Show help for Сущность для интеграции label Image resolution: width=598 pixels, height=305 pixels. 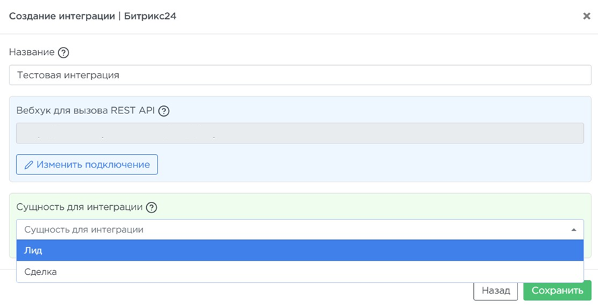tap(152, 207)
